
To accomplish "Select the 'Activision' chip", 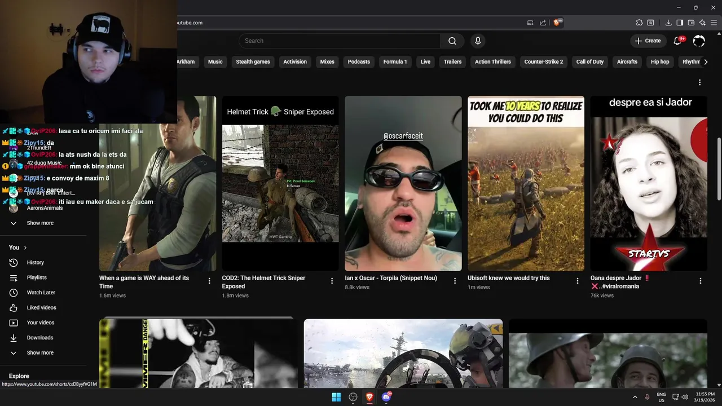I will click(295, 62).
